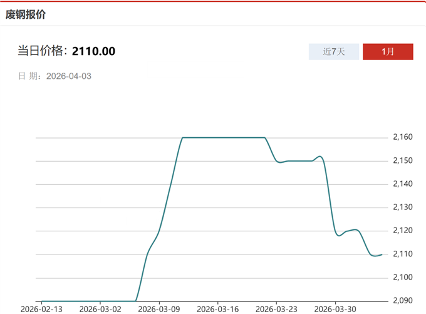Switch to the 近7天 range tab
This screenshot has width=426, height=314.
(334, 51)
